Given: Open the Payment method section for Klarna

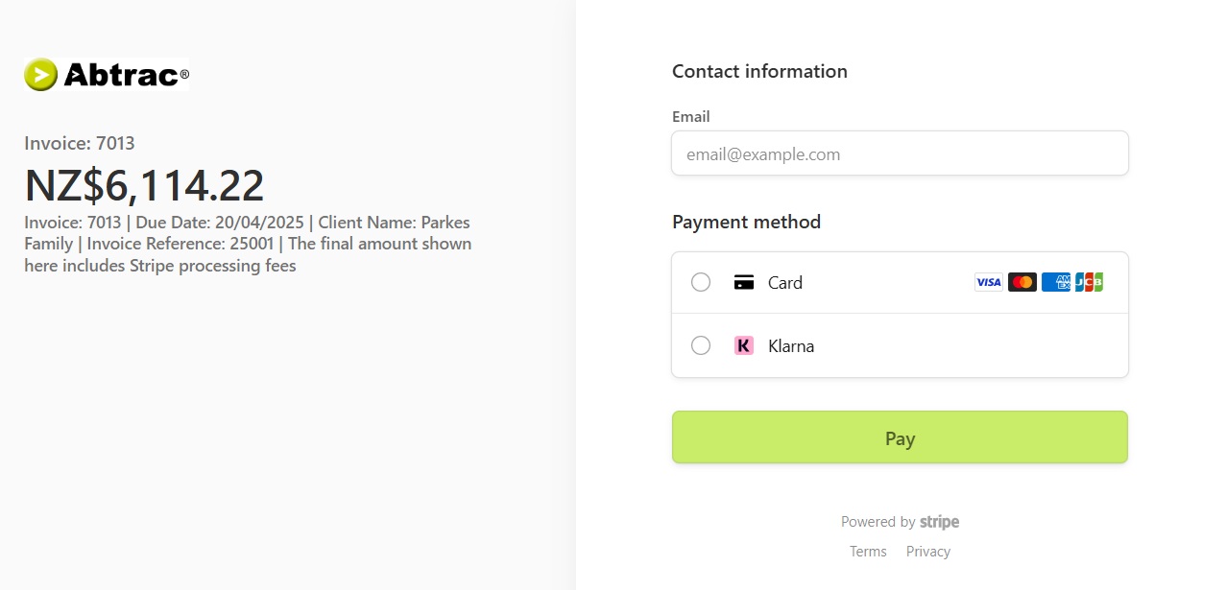Looking at the screenshot, I should pos(900,345).
